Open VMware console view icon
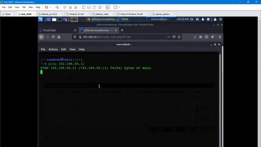The height and width of the screenshot is (147, 261). pos(108,7)
